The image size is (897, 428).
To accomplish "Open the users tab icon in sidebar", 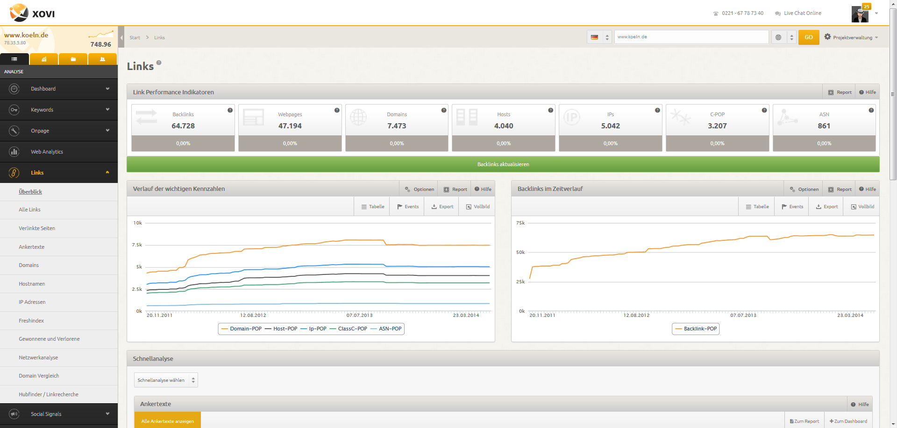I will click(x=103, y=59).
